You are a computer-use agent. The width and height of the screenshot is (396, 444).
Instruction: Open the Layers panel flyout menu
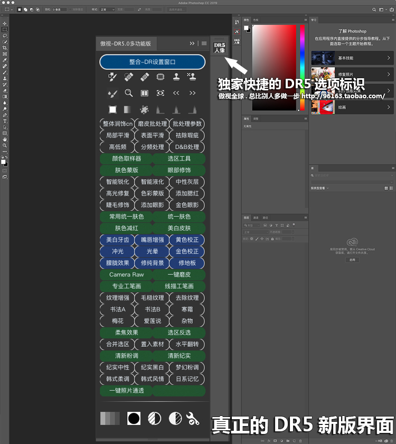tap(306, 217)
